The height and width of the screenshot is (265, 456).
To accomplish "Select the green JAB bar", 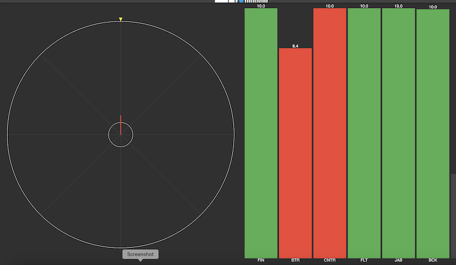I will click(x=398, y=133).
